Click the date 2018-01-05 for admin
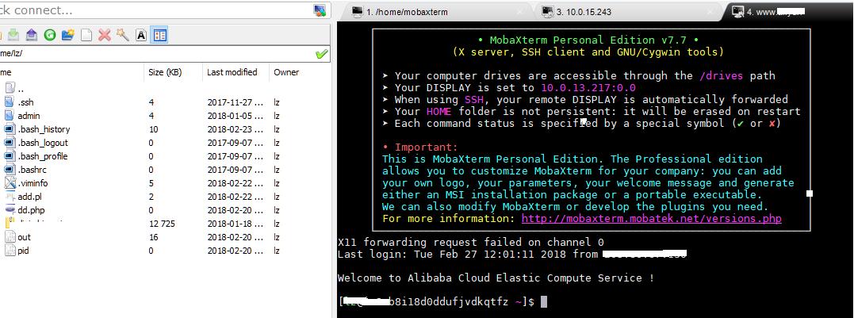This screenshot has height=318, width=854. pyautogui.click(x=234, y=116)
